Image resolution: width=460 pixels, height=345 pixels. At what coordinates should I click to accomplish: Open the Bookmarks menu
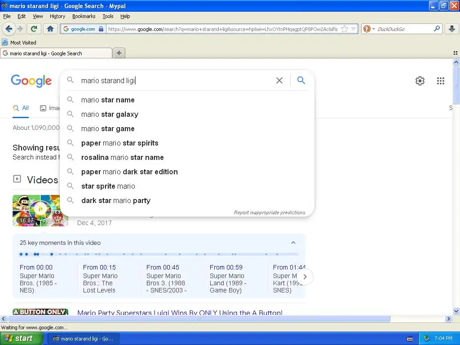[x=84, y=16]
